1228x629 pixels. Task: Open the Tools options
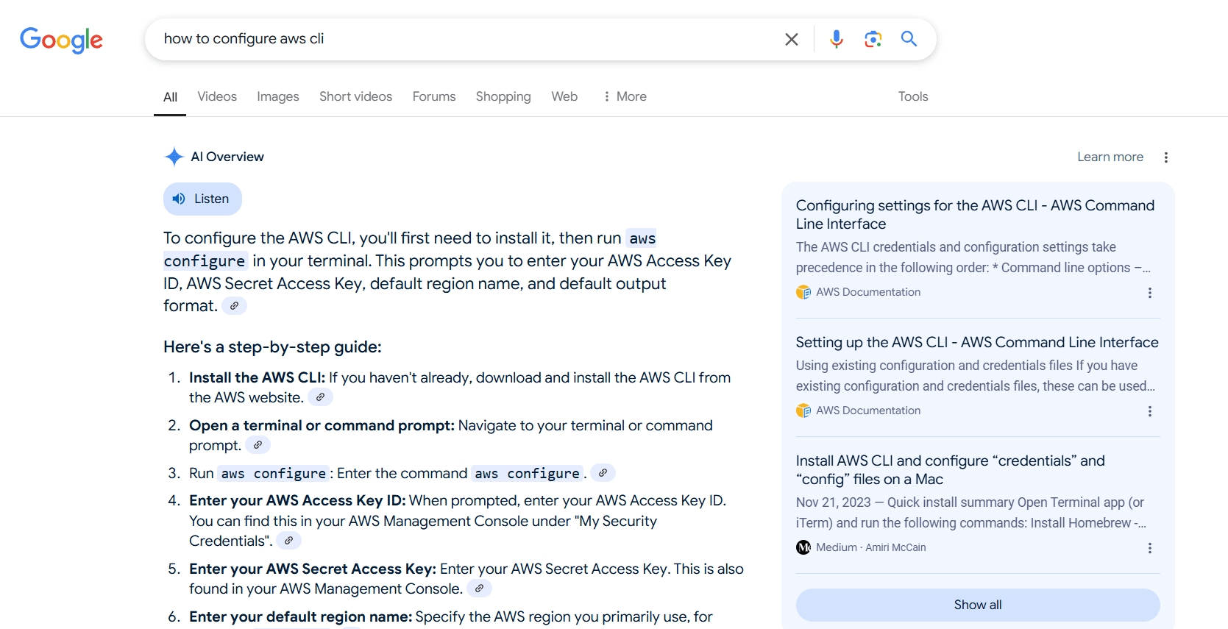(x=912, y=96)
